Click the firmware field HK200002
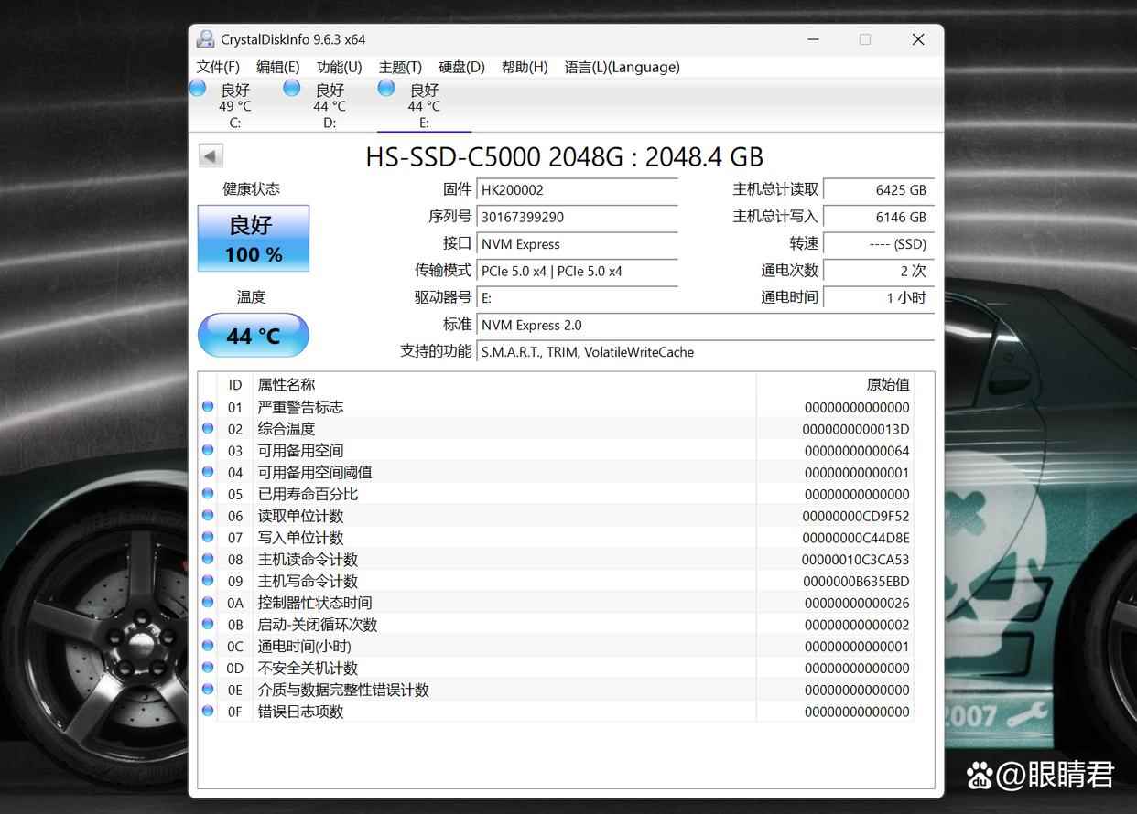Image resolution: width=1137 pixels, height=814 pixels. tap(577, 190)
